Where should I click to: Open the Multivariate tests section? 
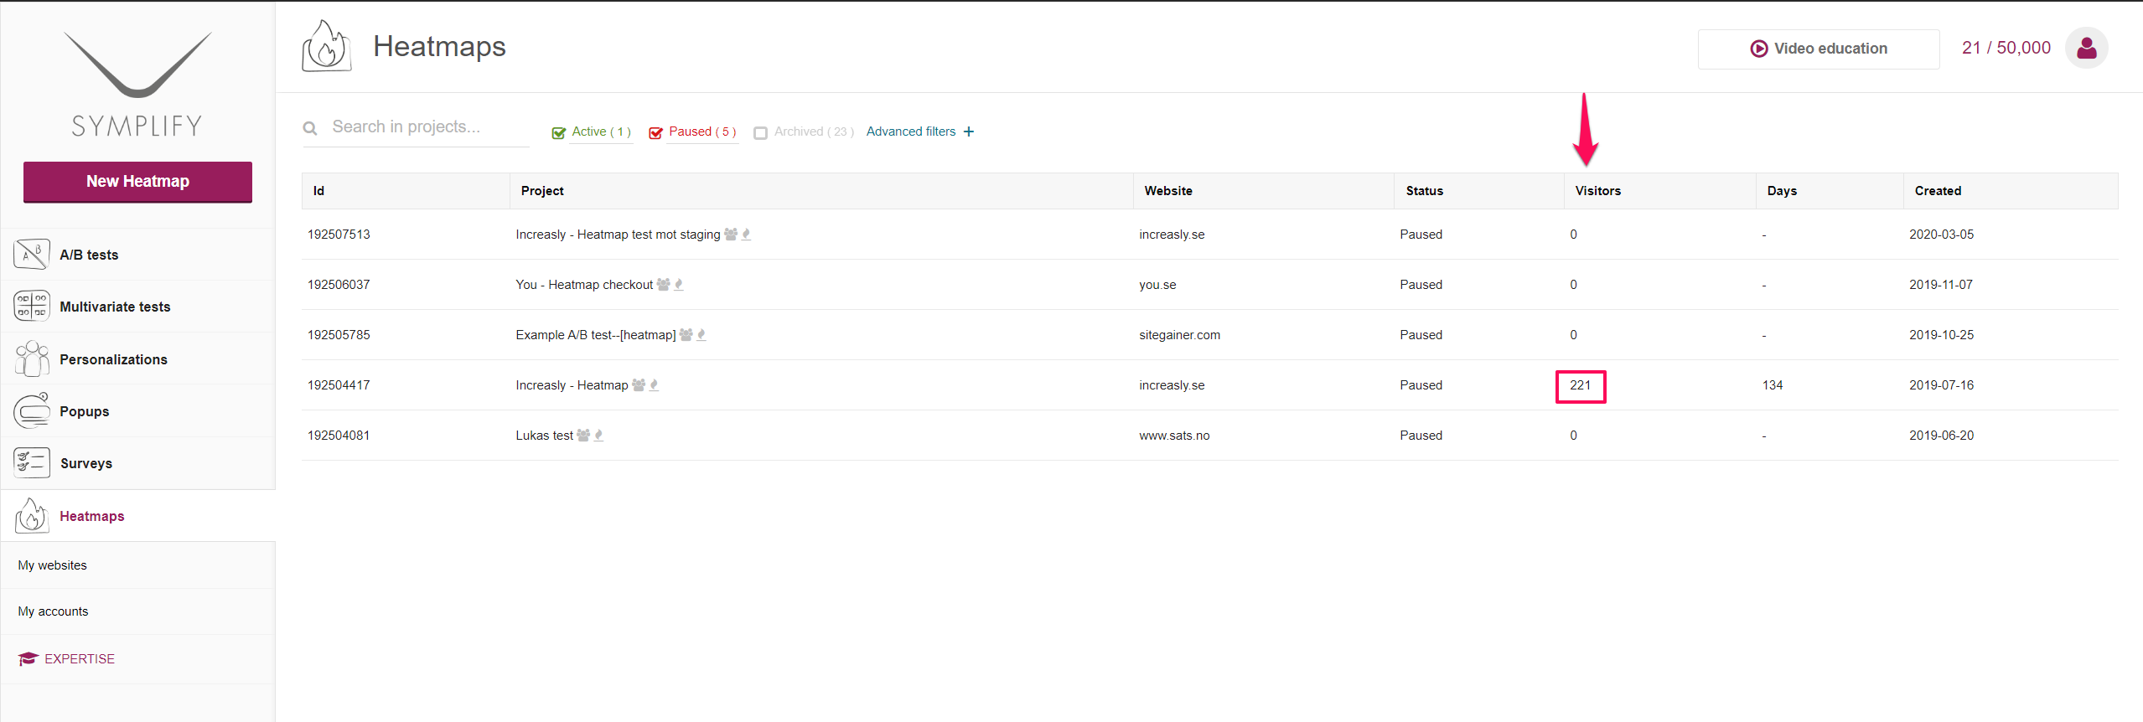(138, 307)
